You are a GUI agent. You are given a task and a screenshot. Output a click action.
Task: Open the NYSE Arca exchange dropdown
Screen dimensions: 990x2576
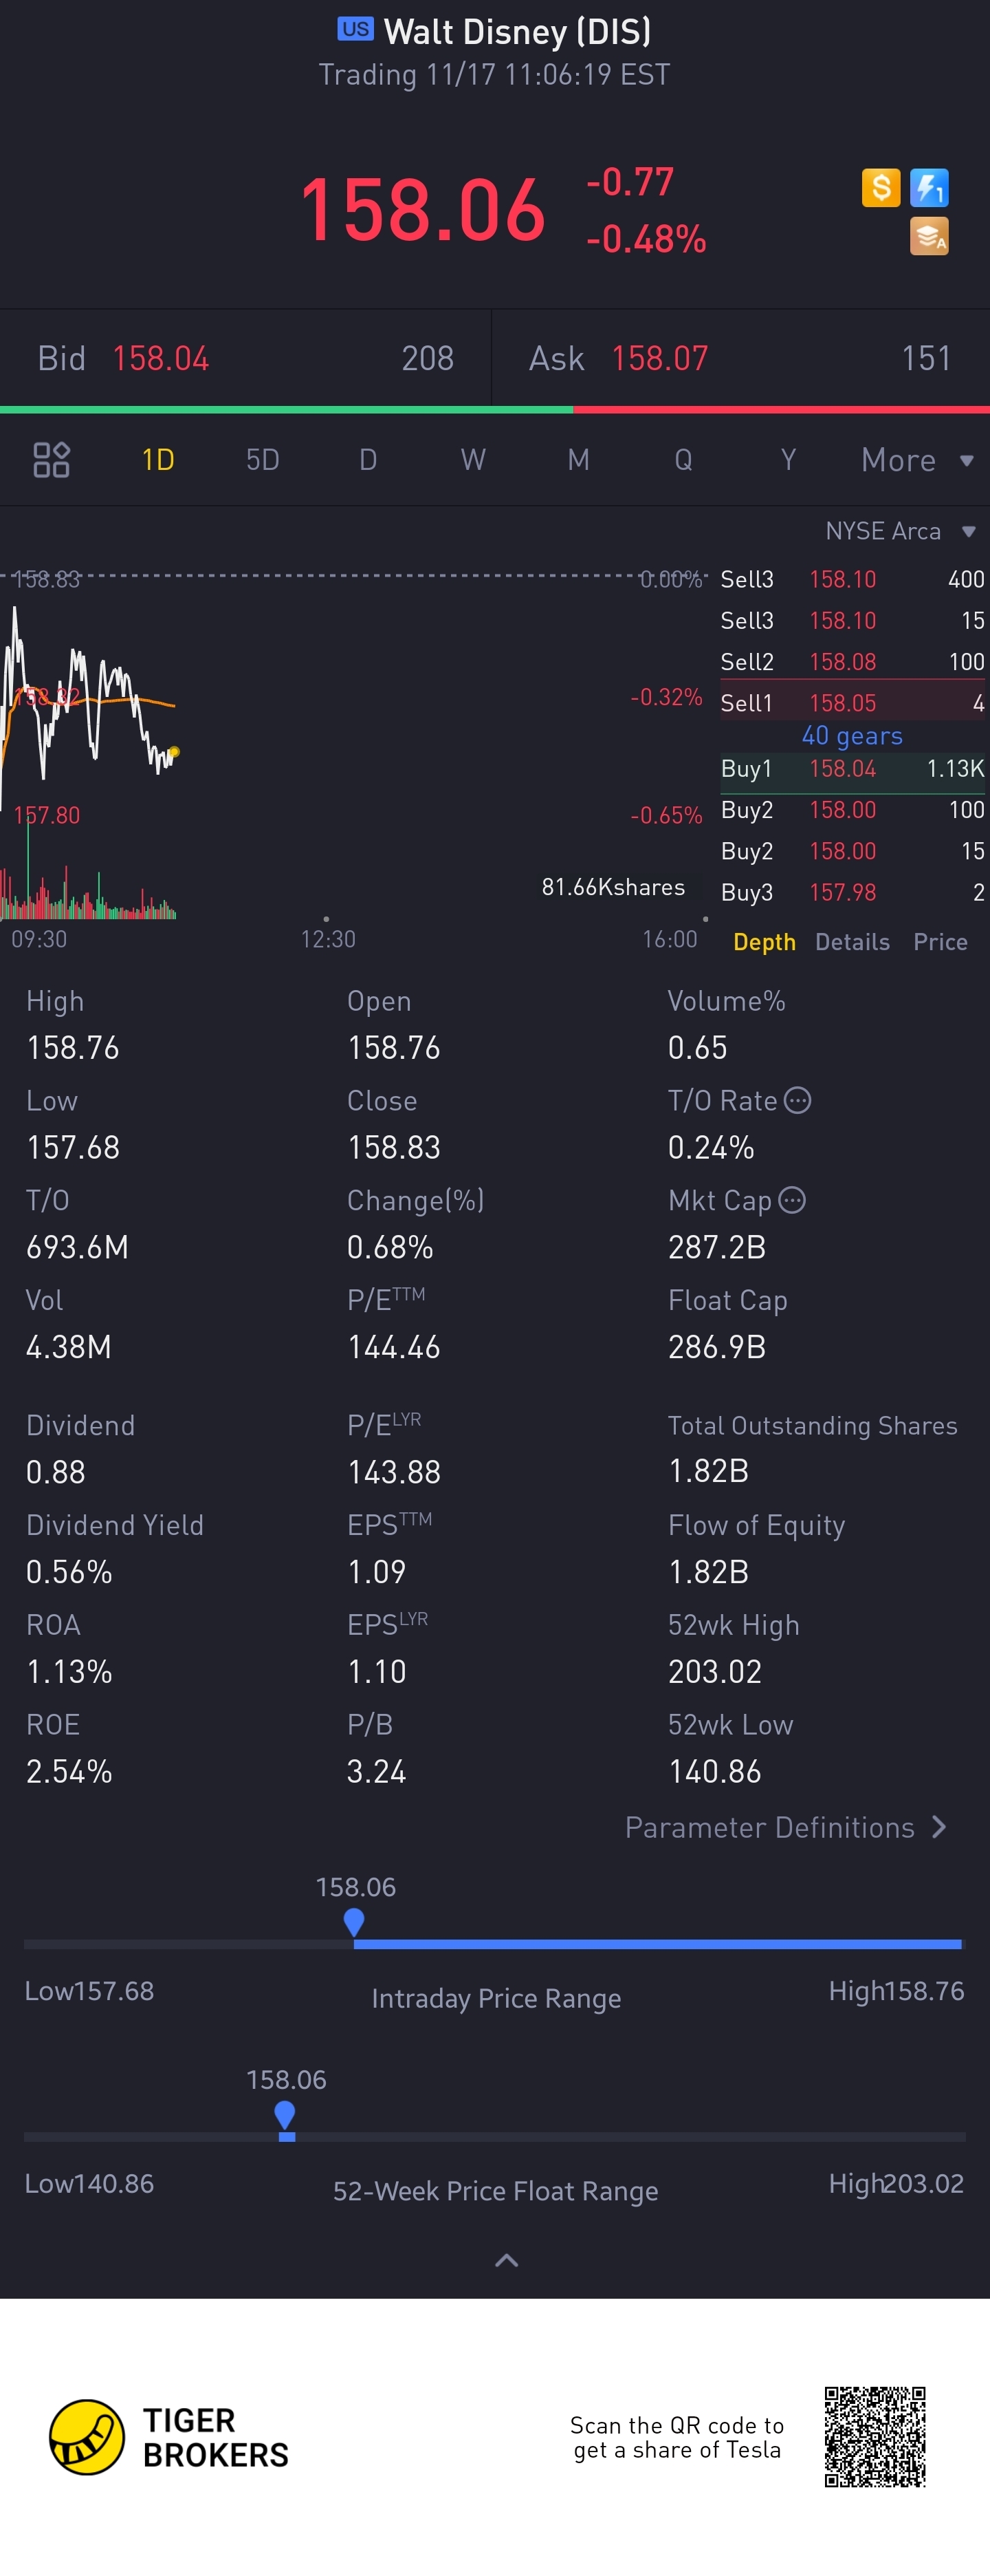coord(899,531)
